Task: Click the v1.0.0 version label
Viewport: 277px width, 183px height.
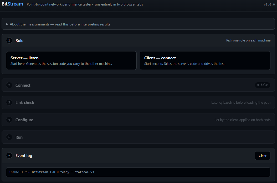Action: [x=269, y=4]
